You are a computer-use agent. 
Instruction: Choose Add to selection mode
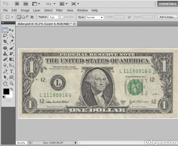[23, 17]
